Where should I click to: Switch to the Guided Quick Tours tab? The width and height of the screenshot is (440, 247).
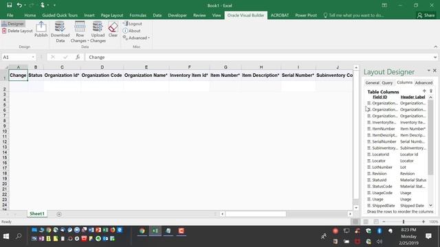tap(60, 15)
